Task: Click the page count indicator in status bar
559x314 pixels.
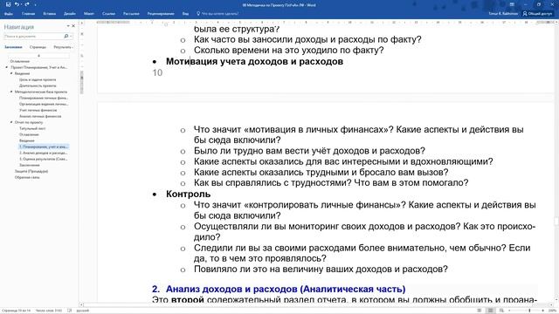Action: (x=17, y=311)
